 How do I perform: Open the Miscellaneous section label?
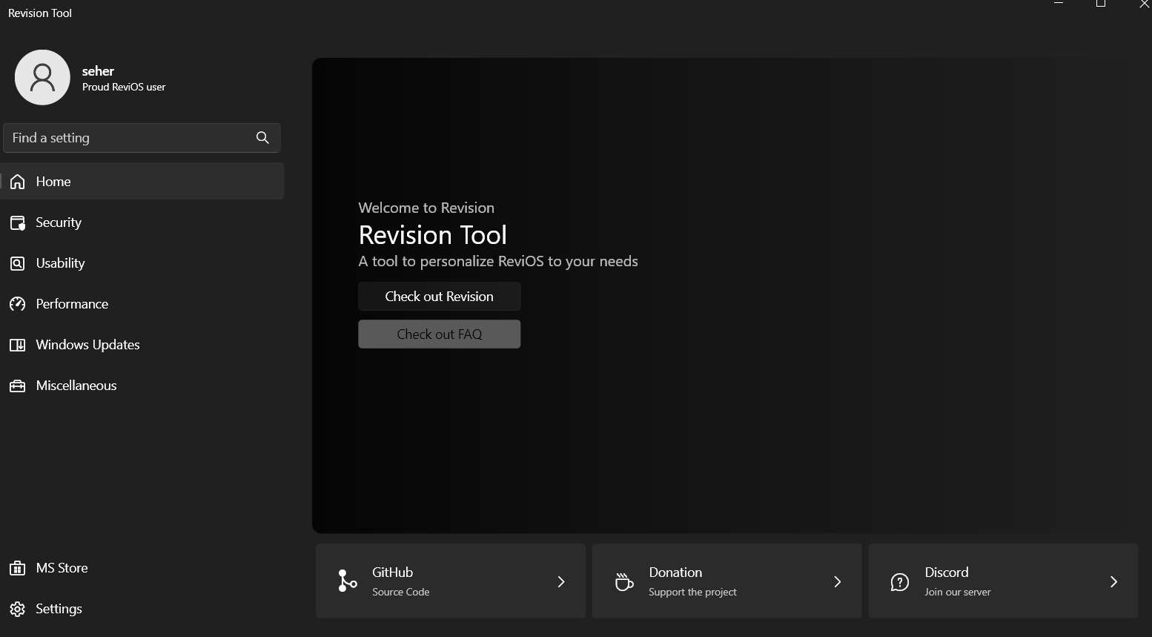(x=76, y=386)
